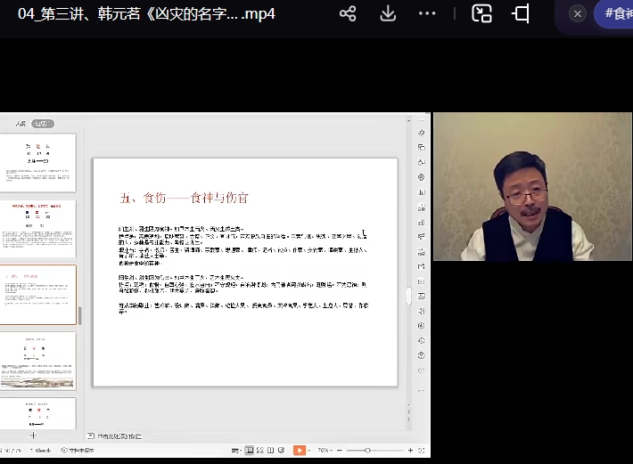The image size is (633, 464).
Task: Switch to reading view book icon
Action: (271, 451)
